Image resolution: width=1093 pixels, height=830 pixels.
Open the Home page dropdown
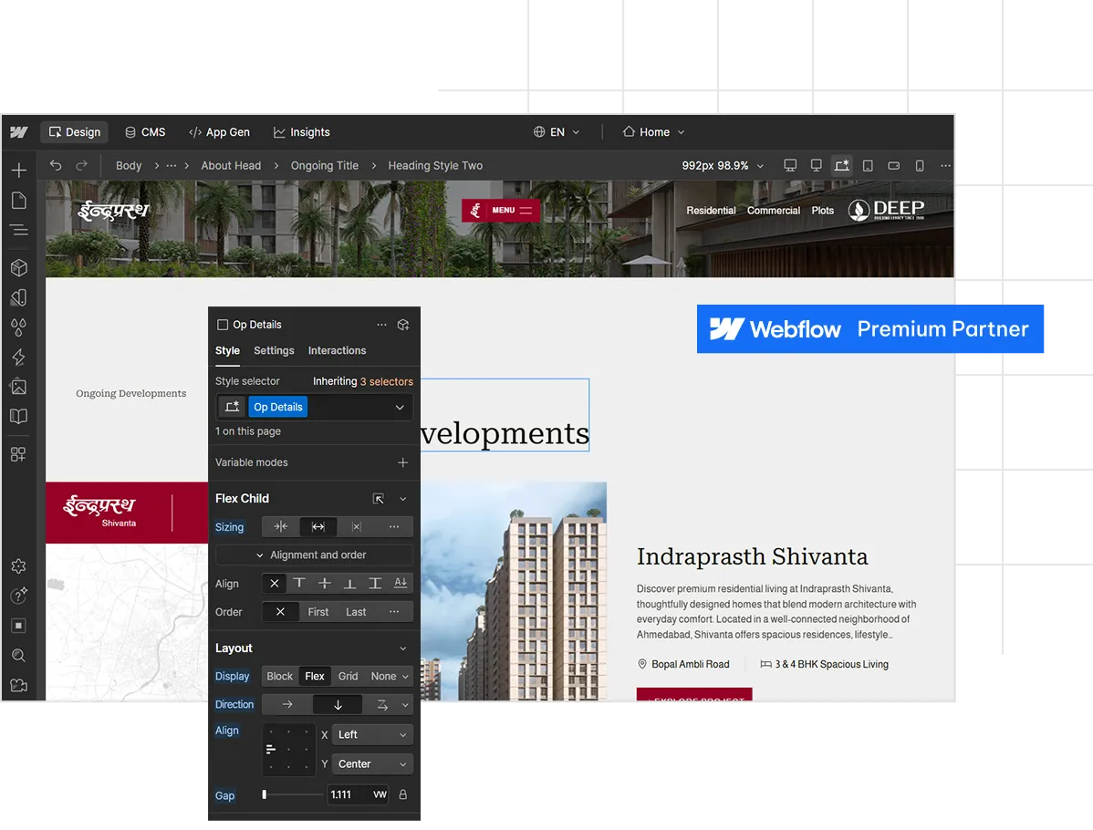(654, 131)
